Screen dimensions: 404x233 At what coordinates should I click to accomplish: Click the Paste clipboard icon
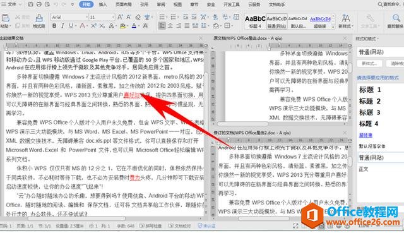(6, 18)
